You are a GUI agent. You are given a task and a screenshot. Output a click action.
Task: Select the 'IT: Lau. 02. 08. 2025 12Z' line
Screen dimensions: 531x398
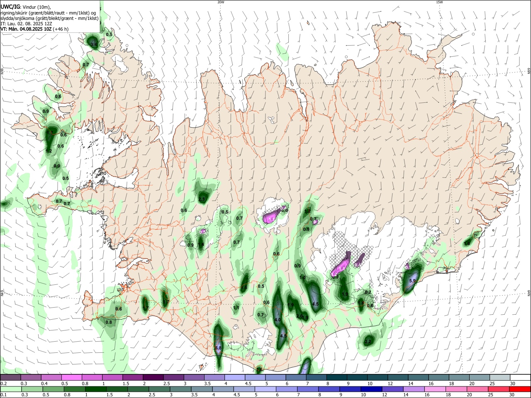pyautogui.click(x=26, y=24)
